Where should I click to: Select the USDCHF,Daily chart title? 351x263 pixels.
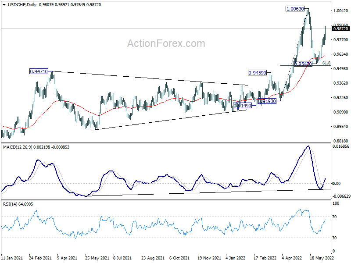22,5
